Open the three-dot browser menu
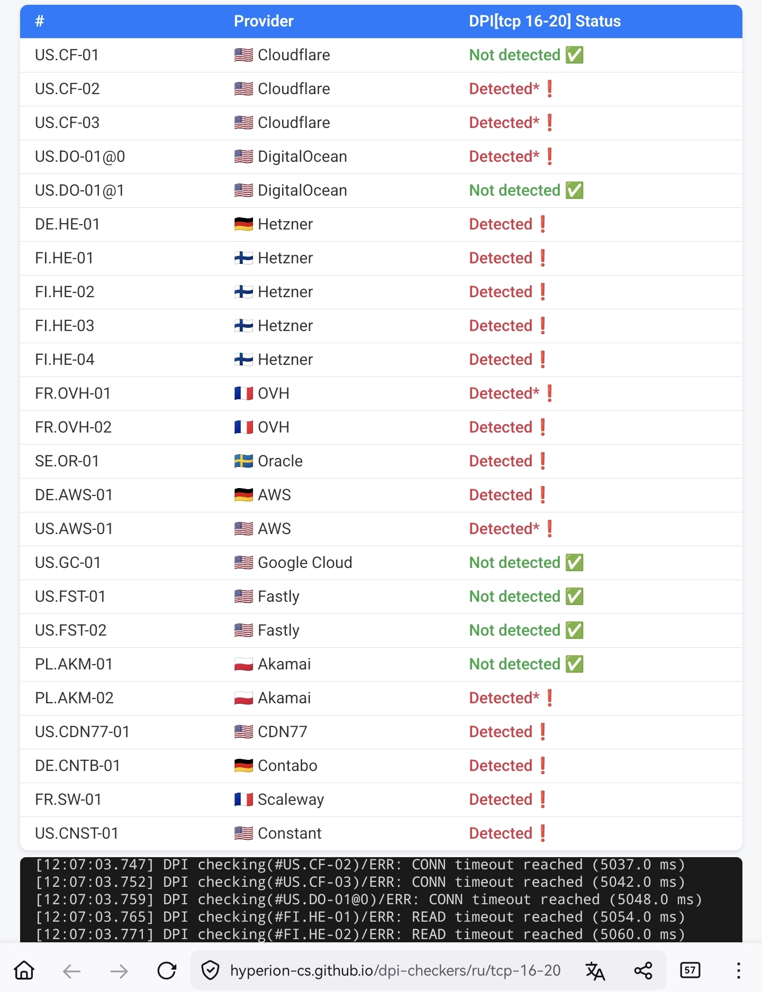762x992 pixels. [738, 970]
